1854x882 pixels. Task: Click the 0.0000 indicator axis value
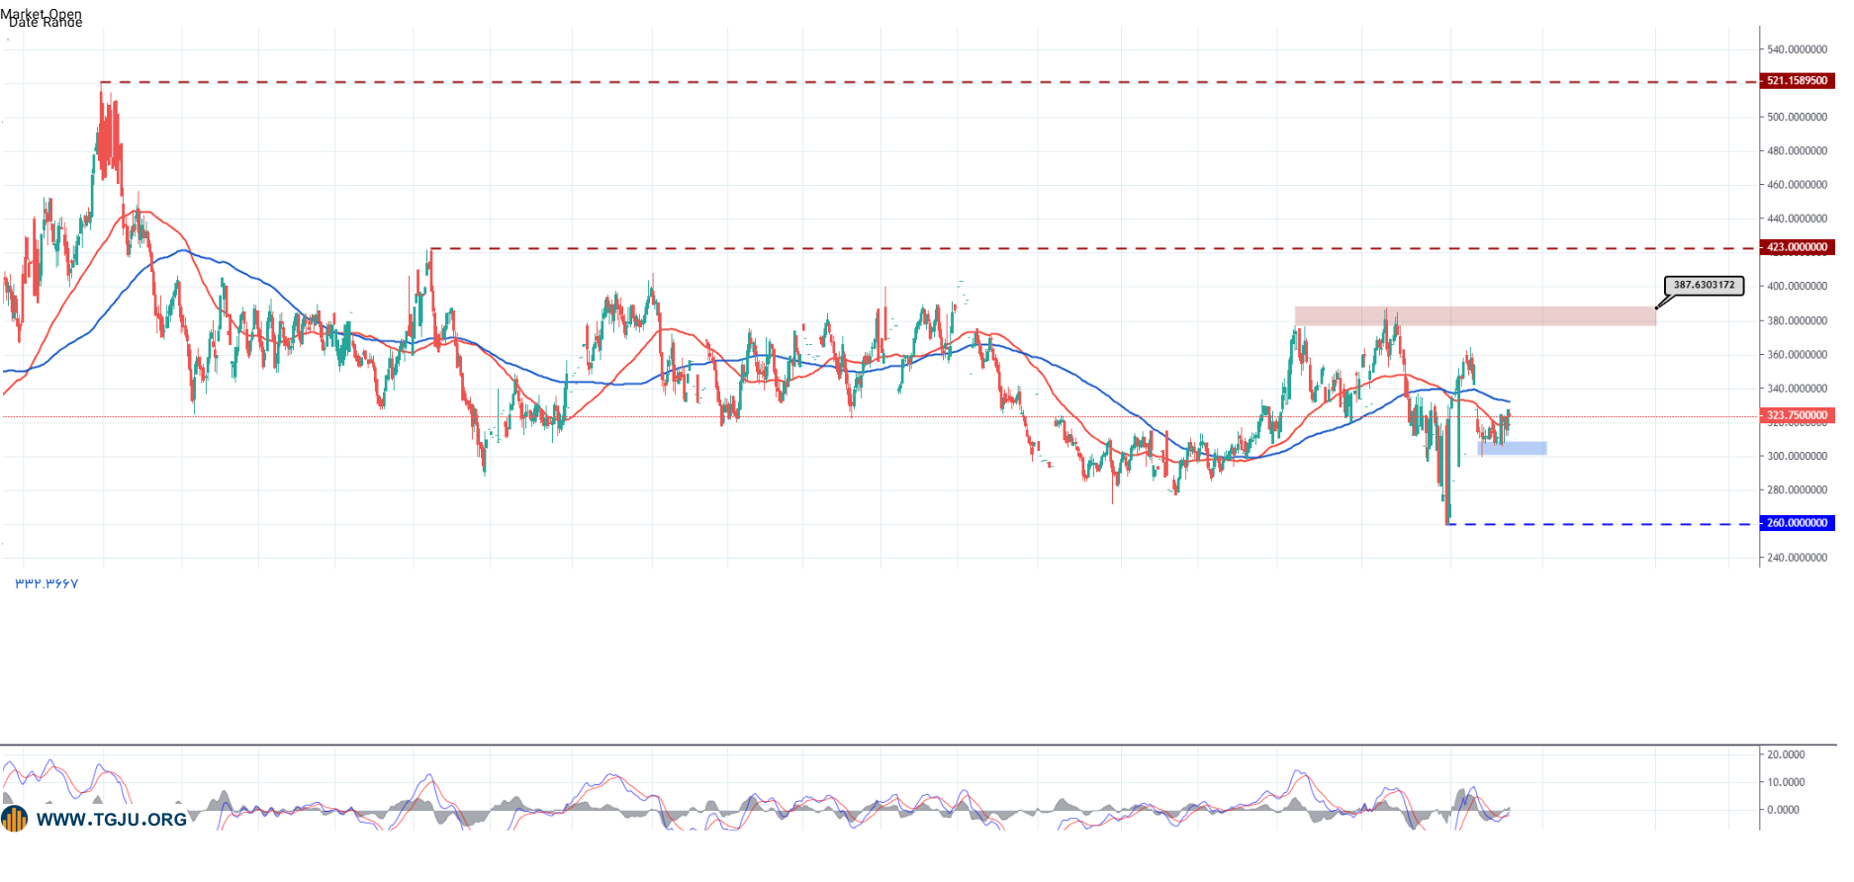point(1783,810)
